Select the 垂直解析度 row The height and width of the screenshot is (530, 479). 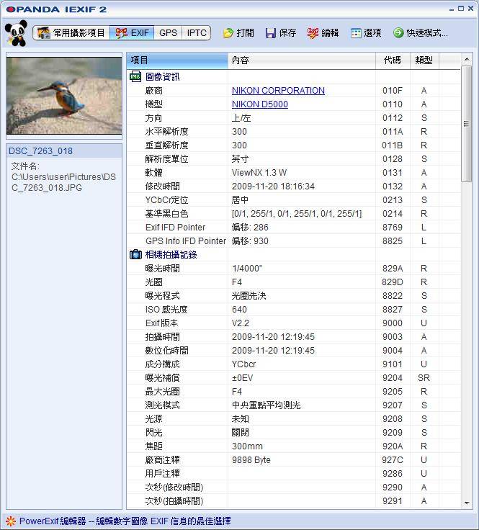click(x=294, y=145)
